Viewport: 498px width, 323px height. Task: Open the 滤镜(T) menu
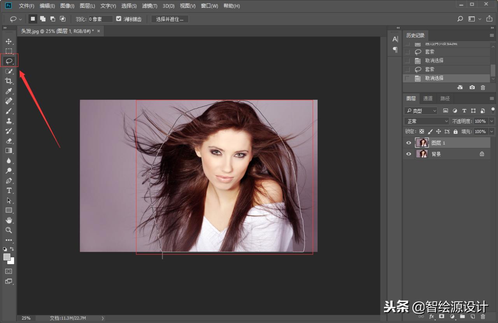(149, 6)
